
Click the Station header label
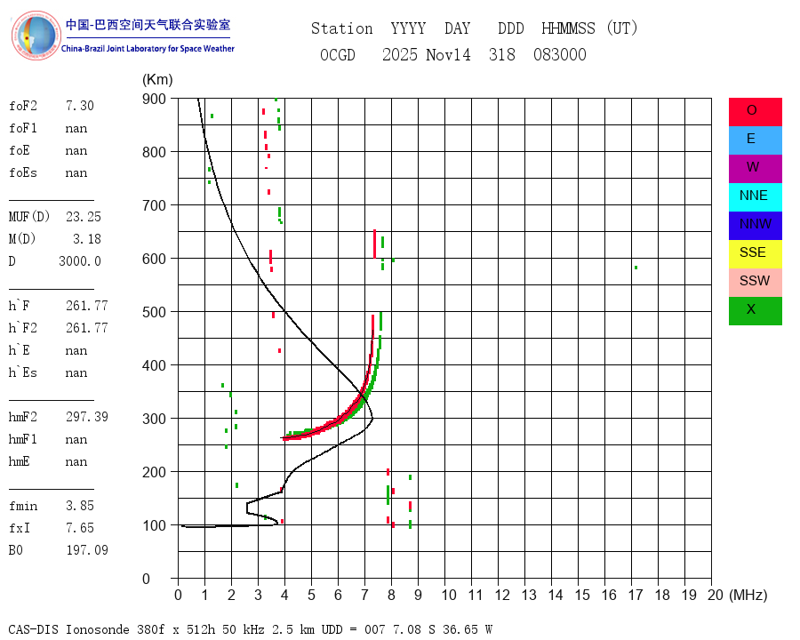coord(342,28)
